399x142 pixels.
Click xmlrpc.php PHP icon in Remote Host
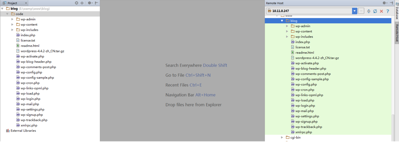tap(293, 132)
